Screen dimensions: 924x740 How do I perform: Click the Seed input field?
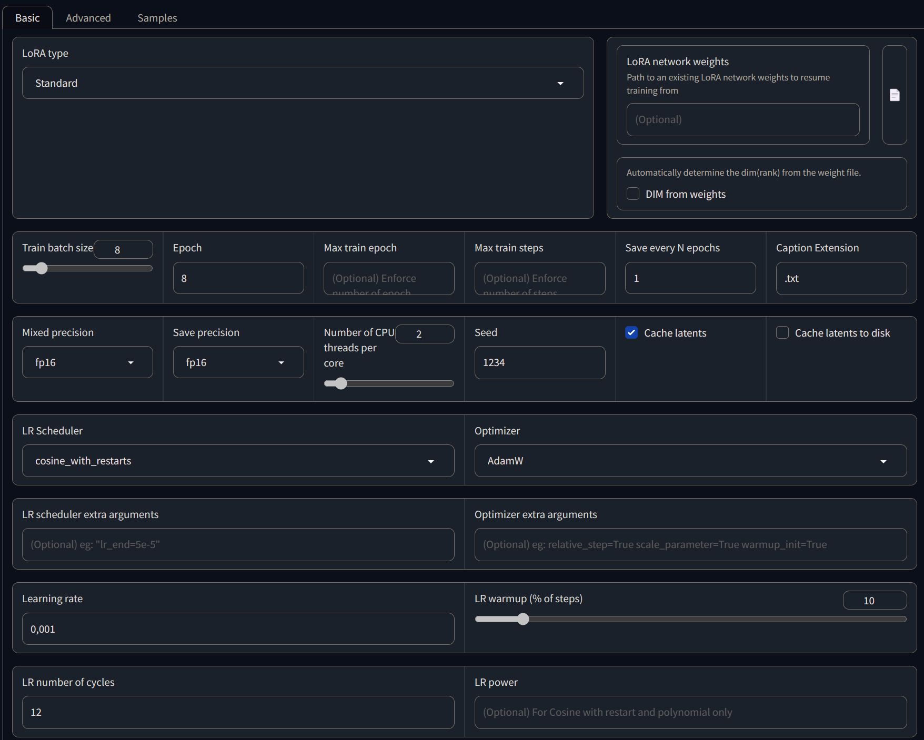point(540,362)
